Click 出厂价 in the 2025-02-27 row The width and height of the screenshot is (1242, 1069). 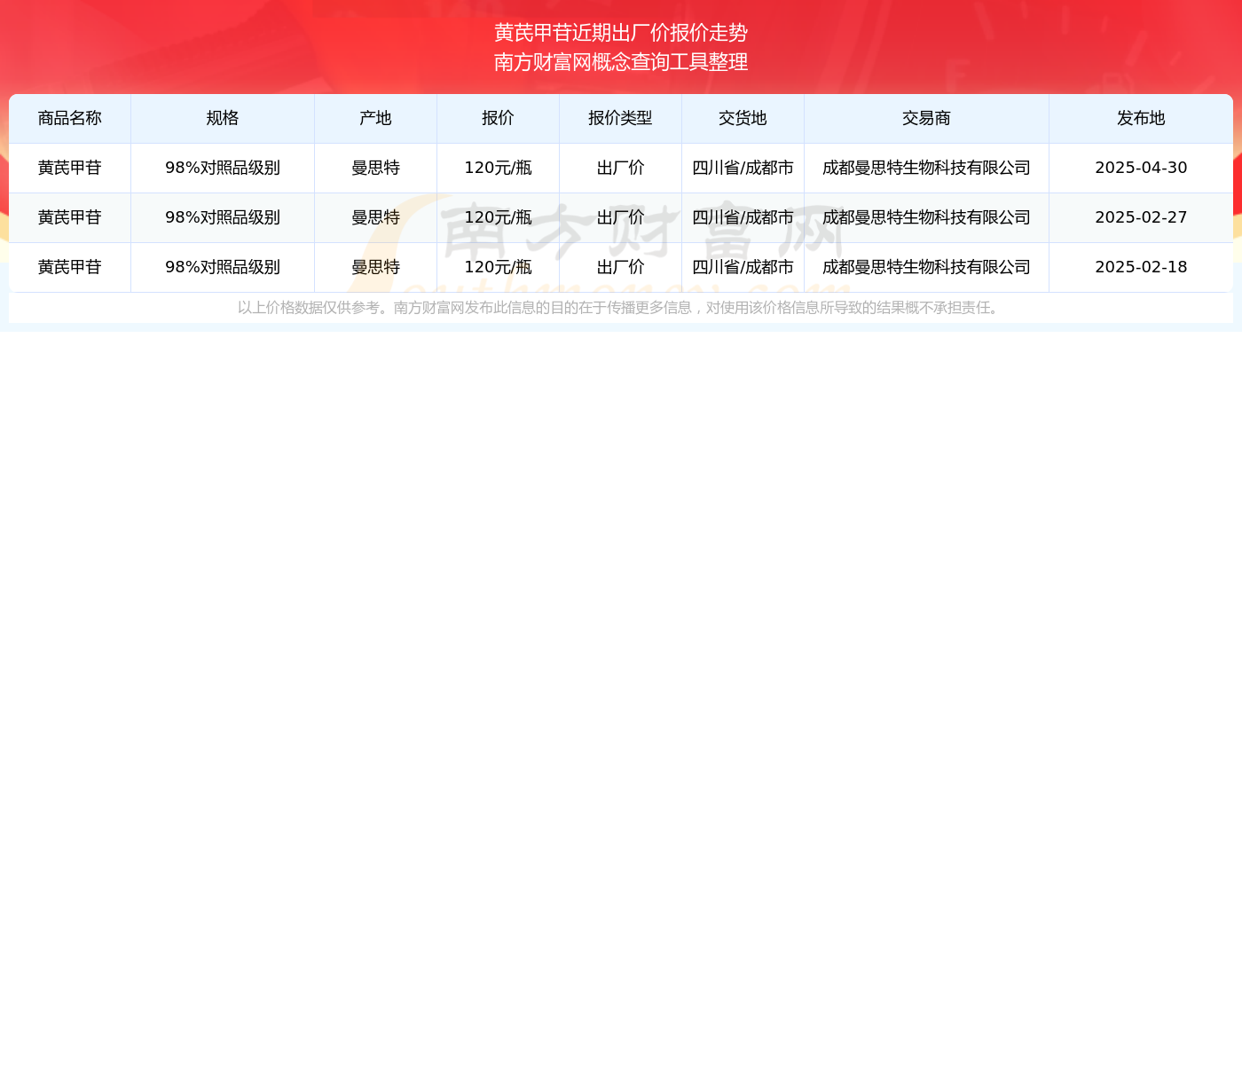pos(621,217)
